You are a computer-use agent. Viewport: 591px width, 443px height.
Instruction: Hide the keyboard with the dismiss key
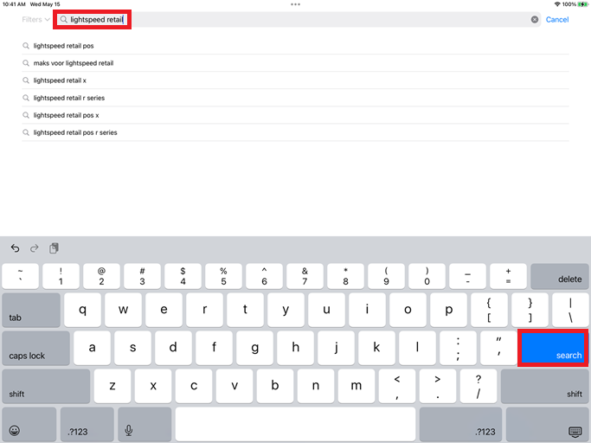(547, 424)
